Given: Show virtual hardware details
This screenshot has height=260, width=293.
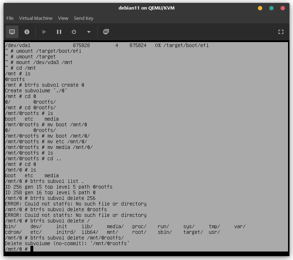Looking at the screenshot, I should coord(27,32).
